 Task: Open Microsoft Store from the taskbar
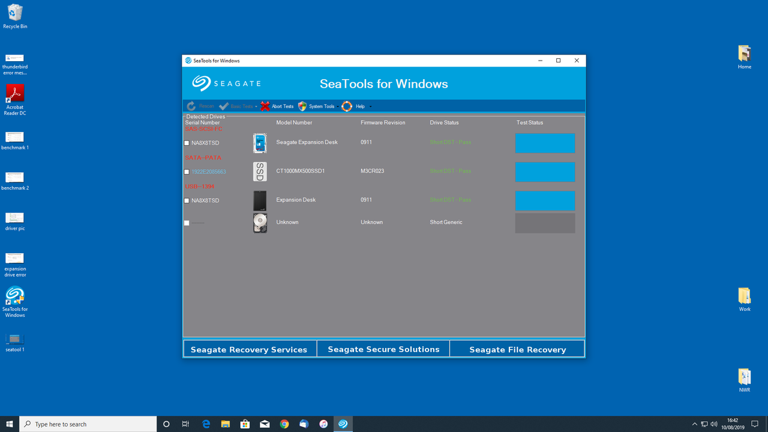pos(245,424)
